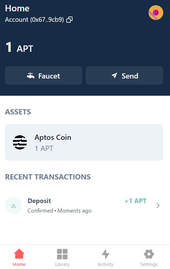Click the +1 APT transaction amount
This screenshot has height=269, width=170.
(136, 201)
